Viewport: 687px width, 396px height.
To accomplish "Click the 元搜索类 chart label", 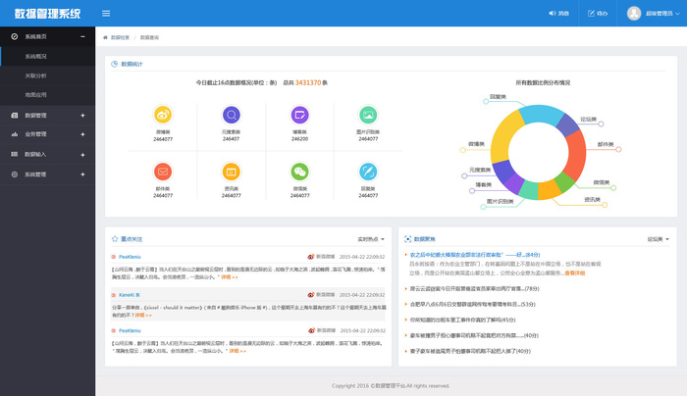I will (x=480, y=170).
